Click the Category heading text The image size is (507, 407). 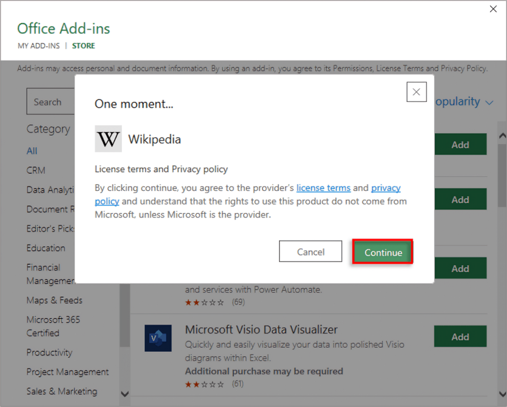click(48, 129)
